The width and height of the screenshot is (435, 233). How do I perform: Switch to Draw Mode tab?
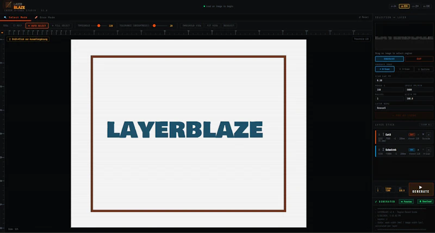45,17
